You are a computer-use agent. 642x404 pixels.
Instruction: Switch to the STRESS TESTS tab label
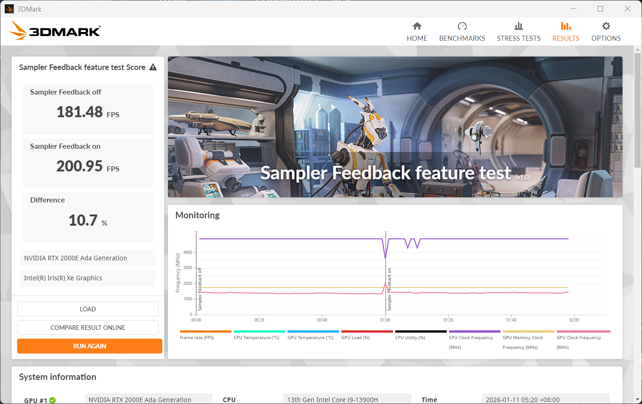coord(519,38)
